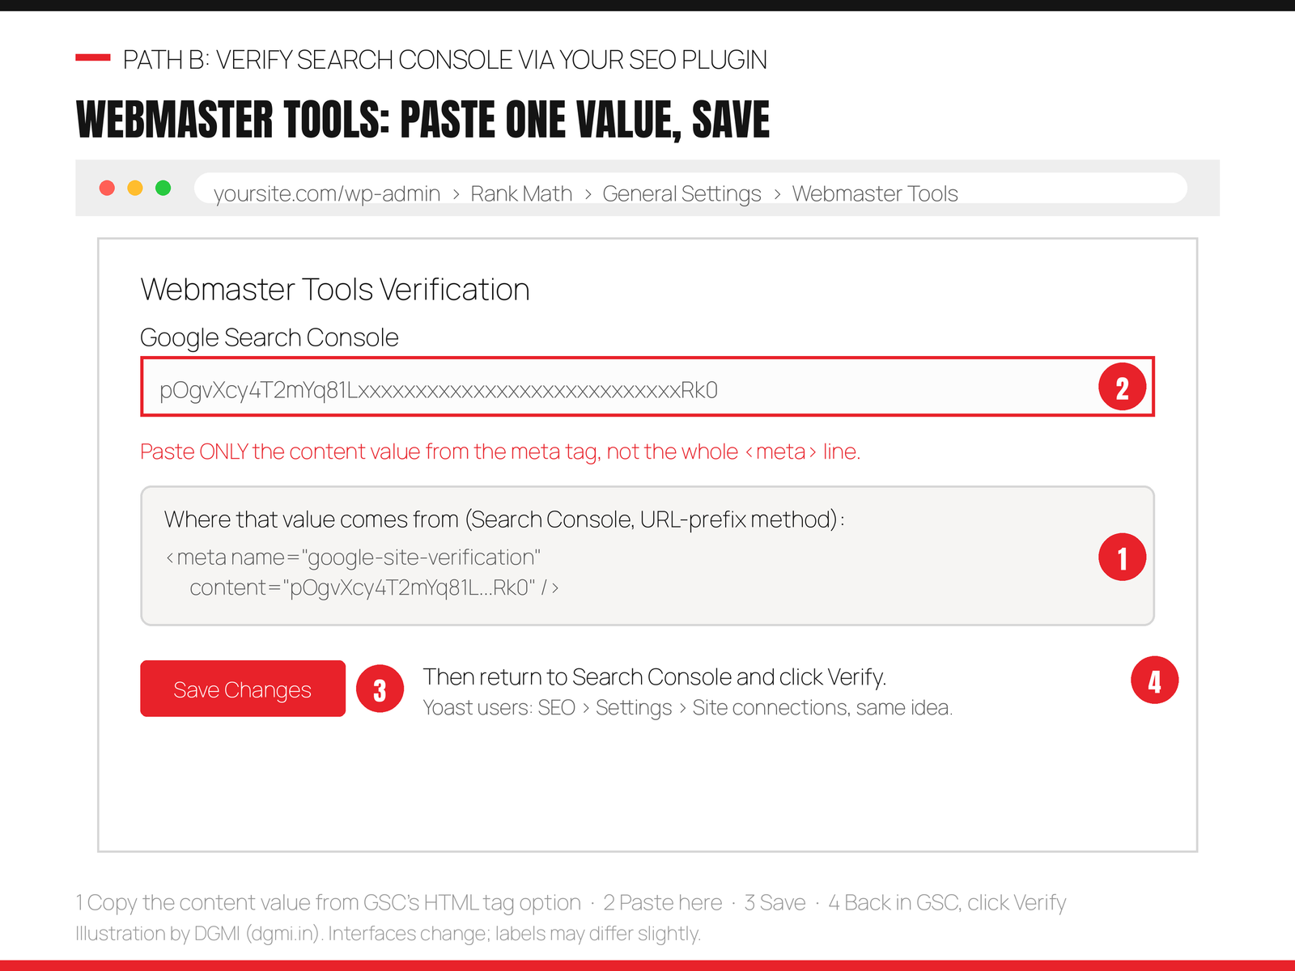
Task: Click the content="pOgvXcy4T2mYq81L...Rk0" code line
Action: click(x=374, y=587)
